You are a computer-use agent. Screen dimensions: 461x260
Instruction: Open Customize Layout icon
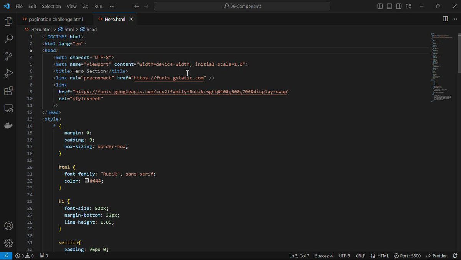(x=408, y=6)
